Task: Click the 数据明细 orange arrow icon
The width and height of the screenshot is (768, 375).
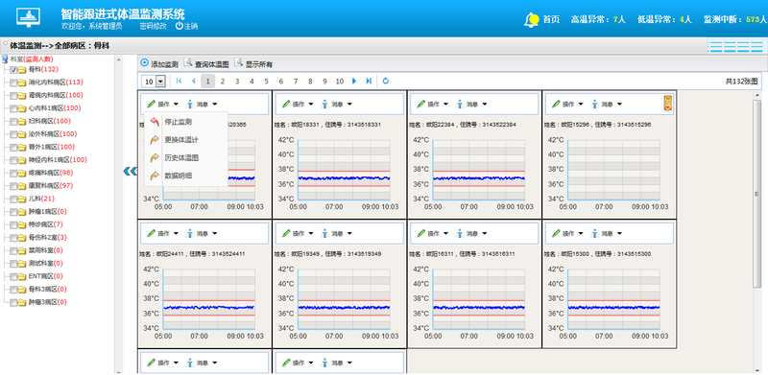Action: pos(155,176)
